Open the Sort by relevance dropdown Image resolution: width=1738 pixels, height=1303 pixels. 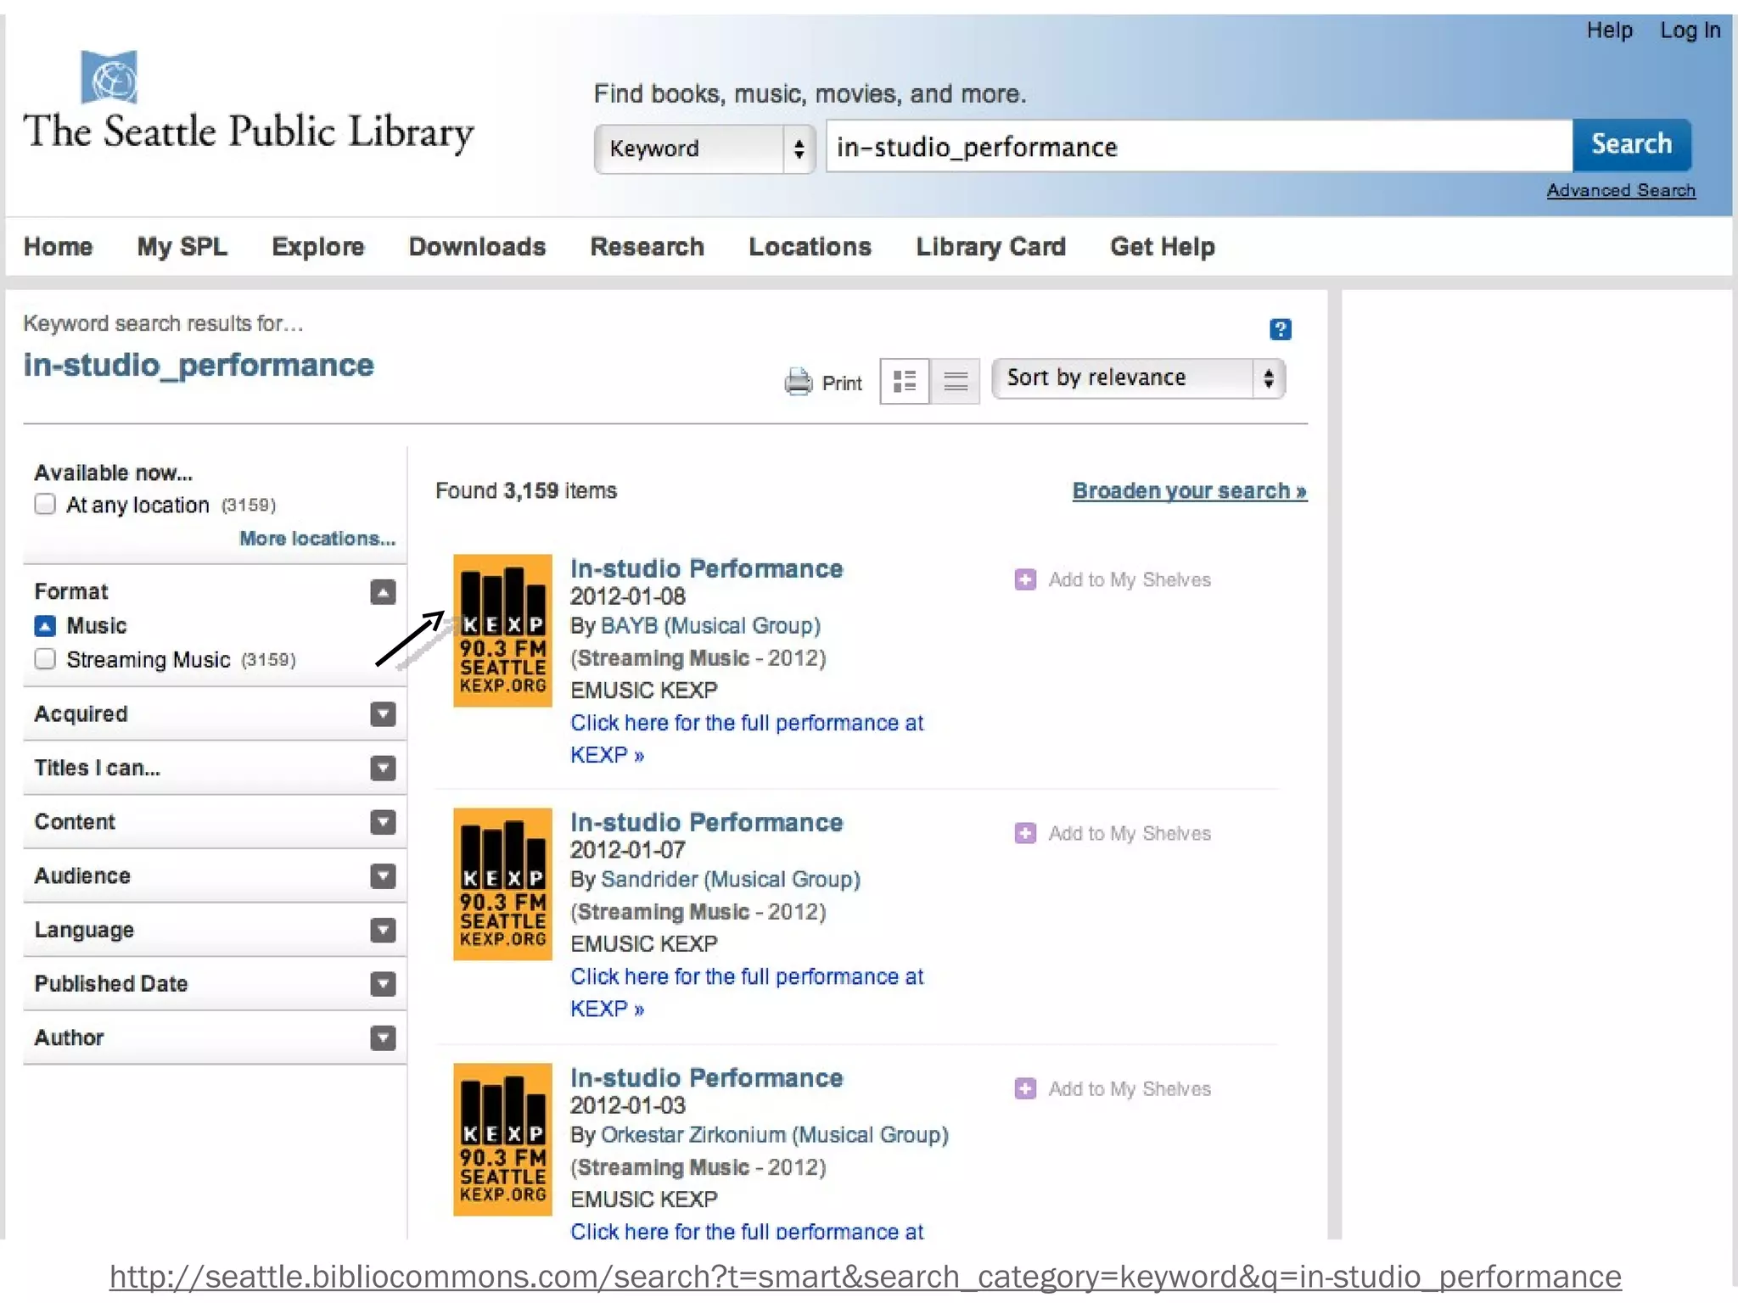click(x=1138, y=378)
